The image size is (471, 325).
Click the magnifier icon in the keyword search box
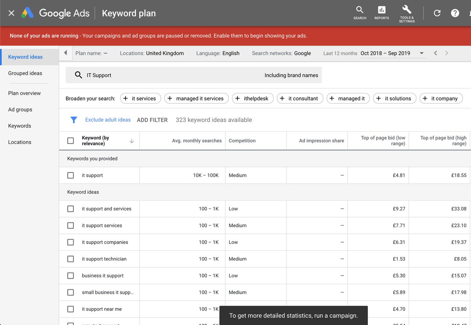point(78,75)
